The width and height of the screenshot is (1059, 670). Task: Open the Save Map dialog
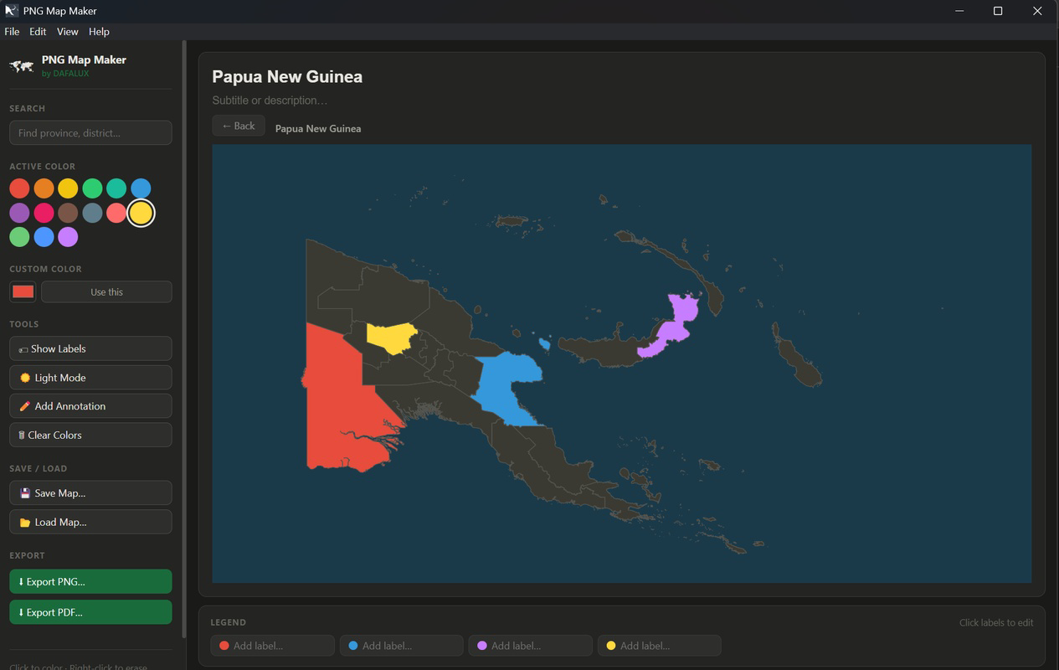[x=90, y=493]
